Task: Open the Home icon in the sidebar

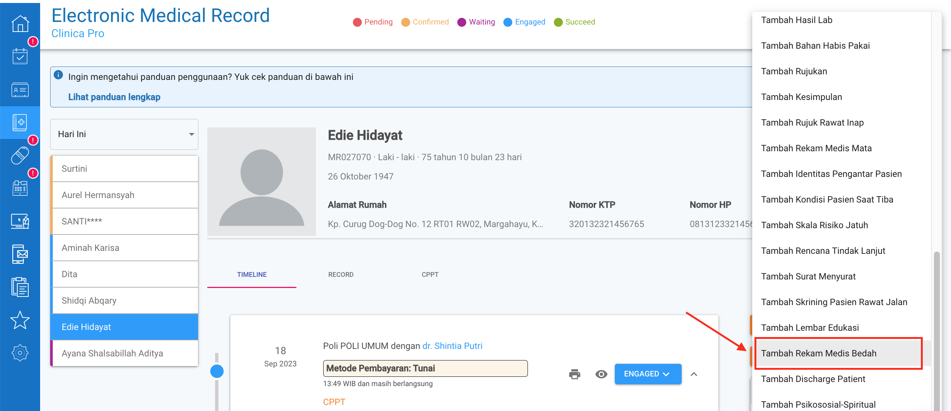Action: [x=20, y=24]
